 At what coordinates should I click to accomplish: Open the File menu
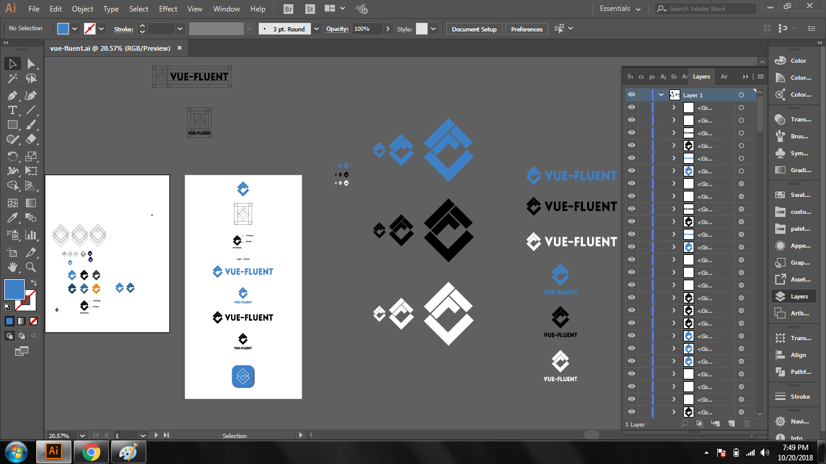(34, 9)
